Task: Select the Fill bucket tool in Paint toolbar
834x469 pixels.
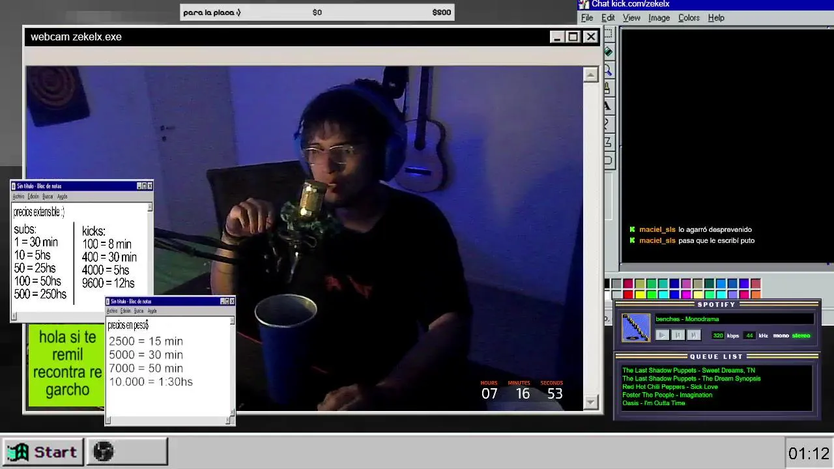Action: [x=609, y=52]
